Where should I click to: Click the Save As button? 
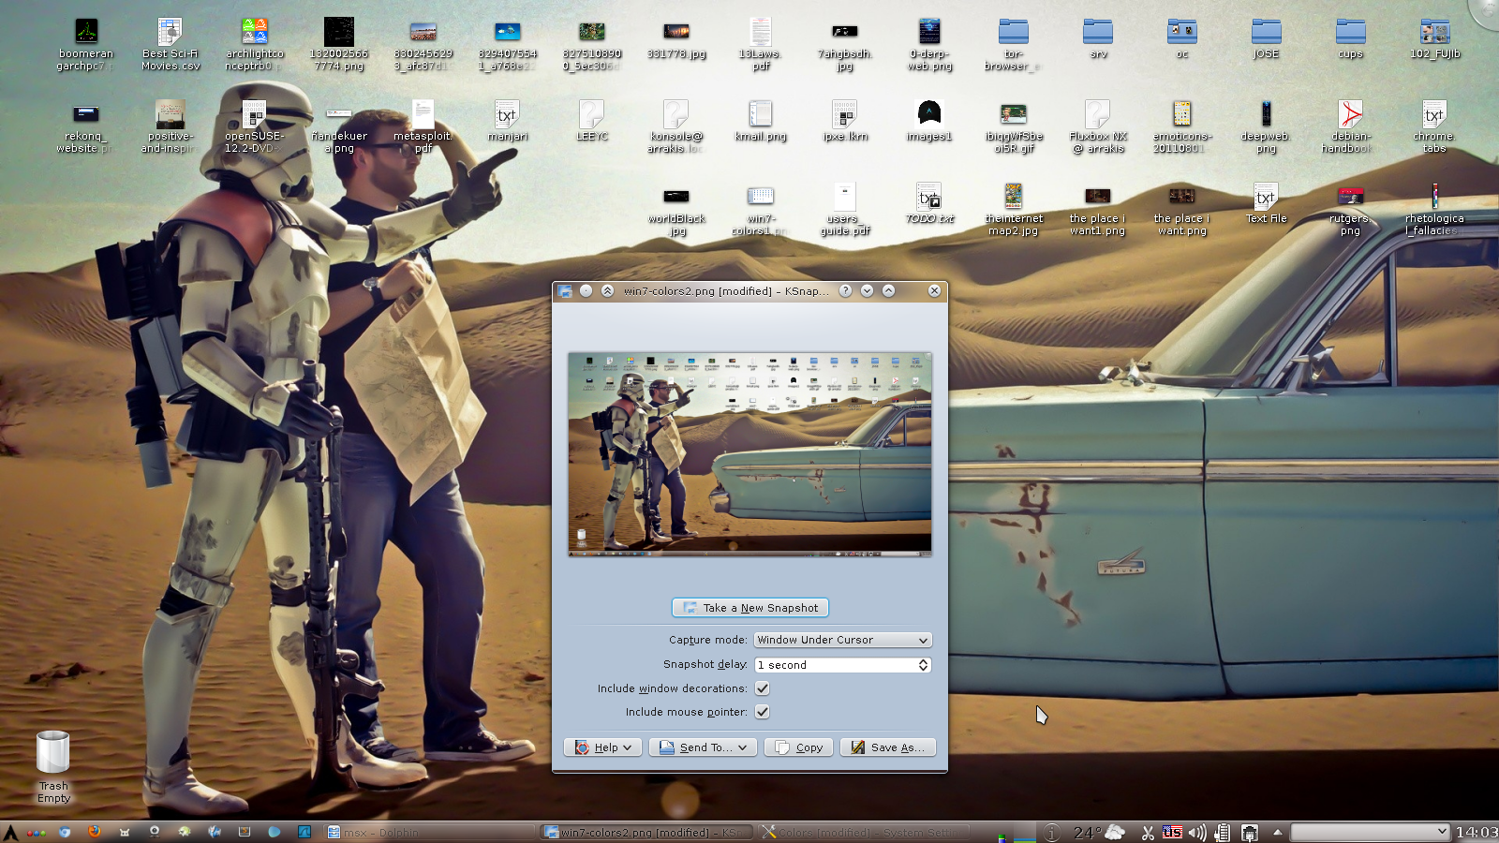(887, 747)
